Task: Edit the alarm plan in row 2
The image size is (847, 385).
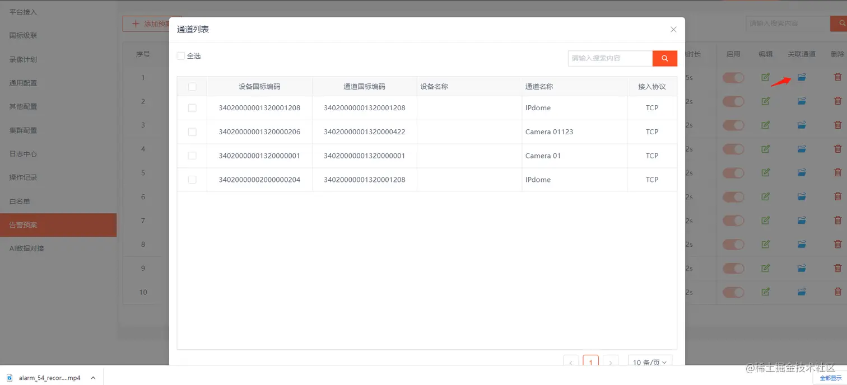Action: [766, 101]
